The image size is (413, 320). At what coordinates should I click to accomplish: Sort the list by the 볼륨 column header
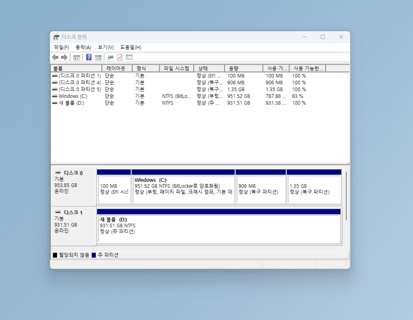(x=76, y=68)
